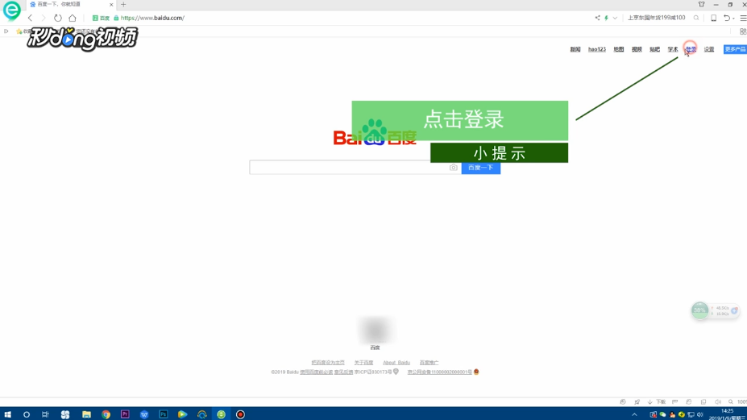
Task: Show hidden tray icons chevron
Action: coord(634,414)
